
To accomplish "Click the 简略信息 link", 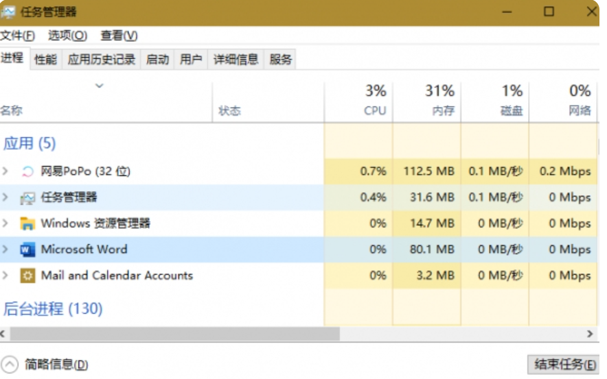I will [x=56, y=365].
